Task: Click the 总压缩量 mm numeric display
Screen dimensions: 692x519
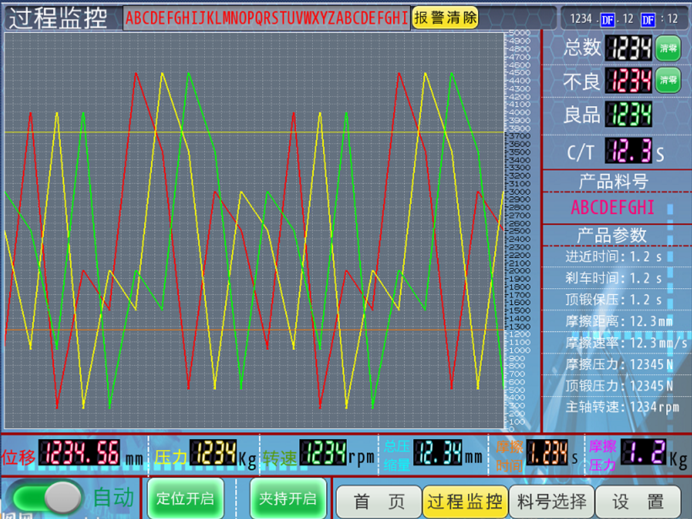Action: click(438, 453)
